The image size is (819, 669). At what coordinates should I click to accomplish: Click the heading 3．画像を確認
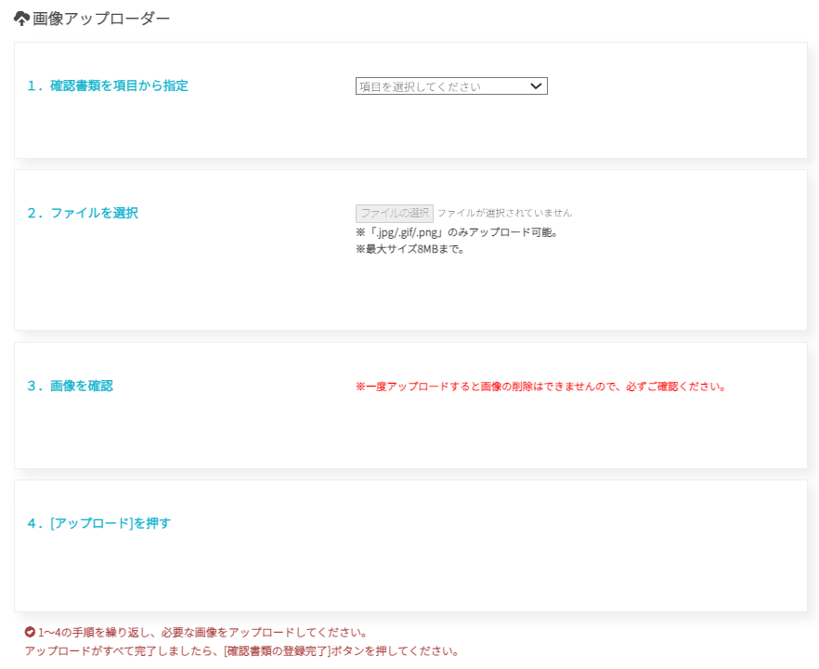coord(70,387)
